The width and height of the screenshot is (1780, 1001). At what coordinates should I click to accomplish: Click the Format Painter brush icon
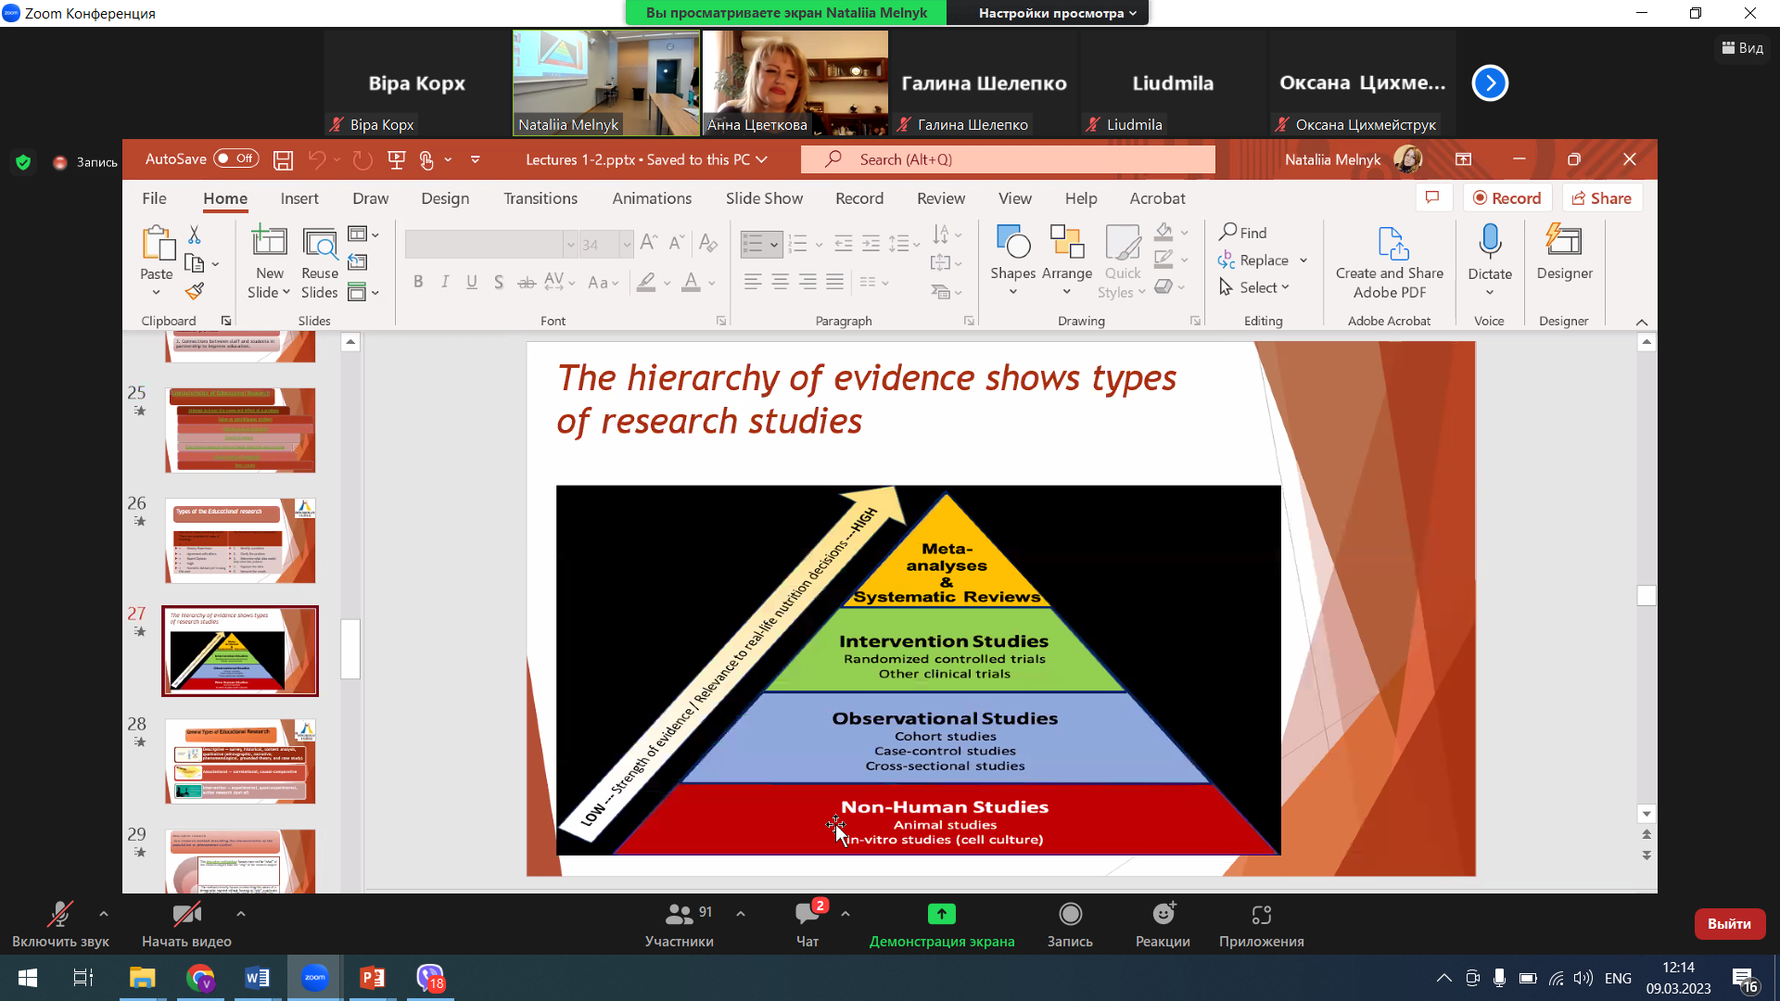(195, 292)
